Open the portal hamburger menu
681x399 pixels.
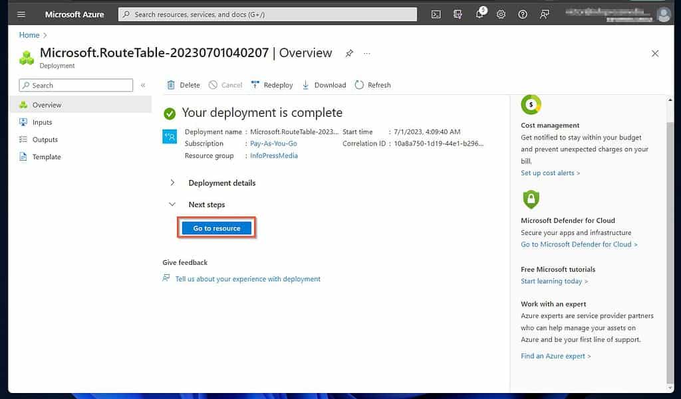[x=21, y=15]
